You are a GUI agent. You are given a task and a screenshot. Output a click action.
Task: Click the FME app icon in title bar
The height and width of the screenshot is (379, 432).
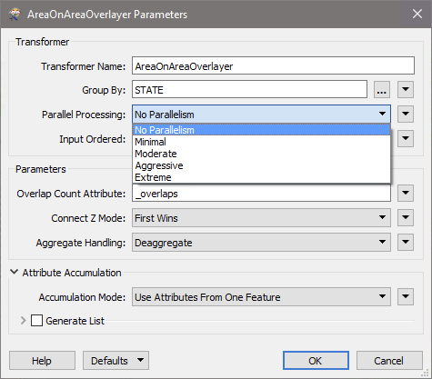pos(15,15)
